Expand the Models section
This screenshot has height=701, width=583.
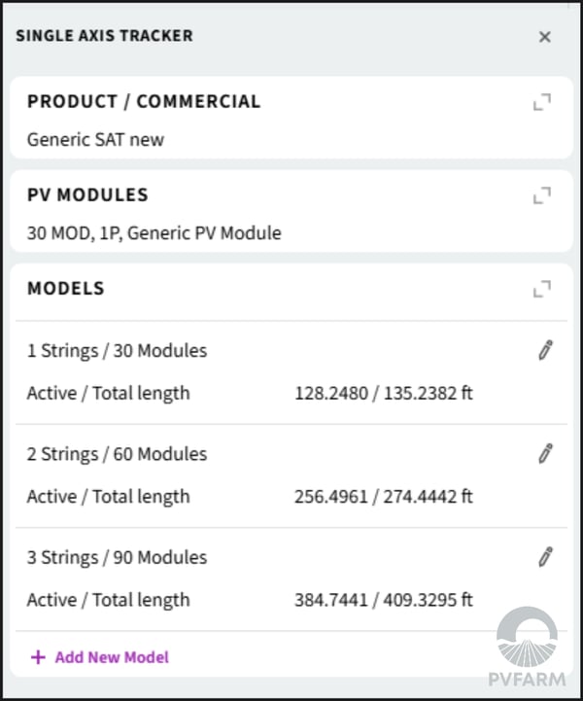click(x=542, y=289)
